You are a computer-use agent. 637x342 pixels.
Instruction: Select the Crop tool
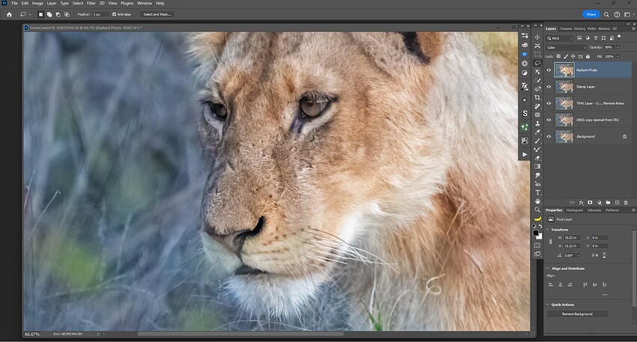point(537,97)
